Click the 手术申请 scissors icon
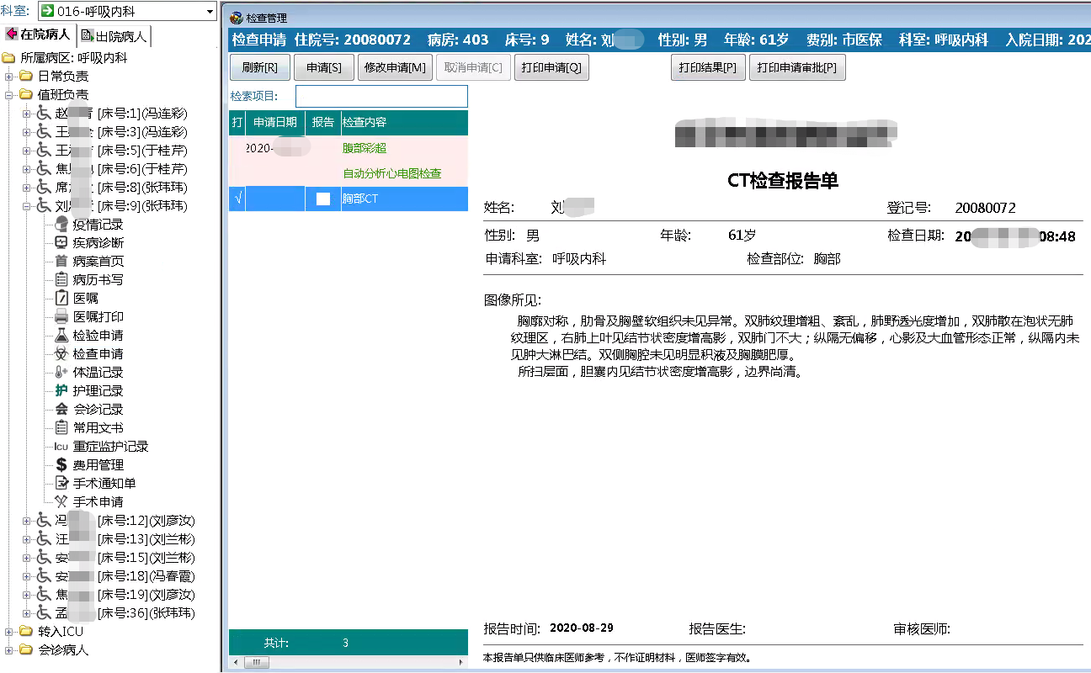This screenshot has width=1091, height=673. (x=61, y=501)
